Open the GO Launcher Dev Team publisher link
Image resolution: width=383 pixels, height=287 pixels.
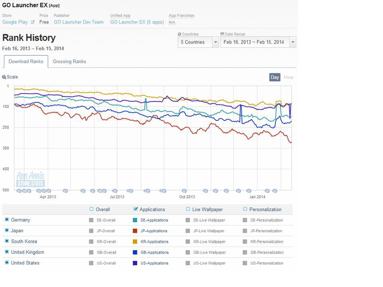(x=79, y=22)
